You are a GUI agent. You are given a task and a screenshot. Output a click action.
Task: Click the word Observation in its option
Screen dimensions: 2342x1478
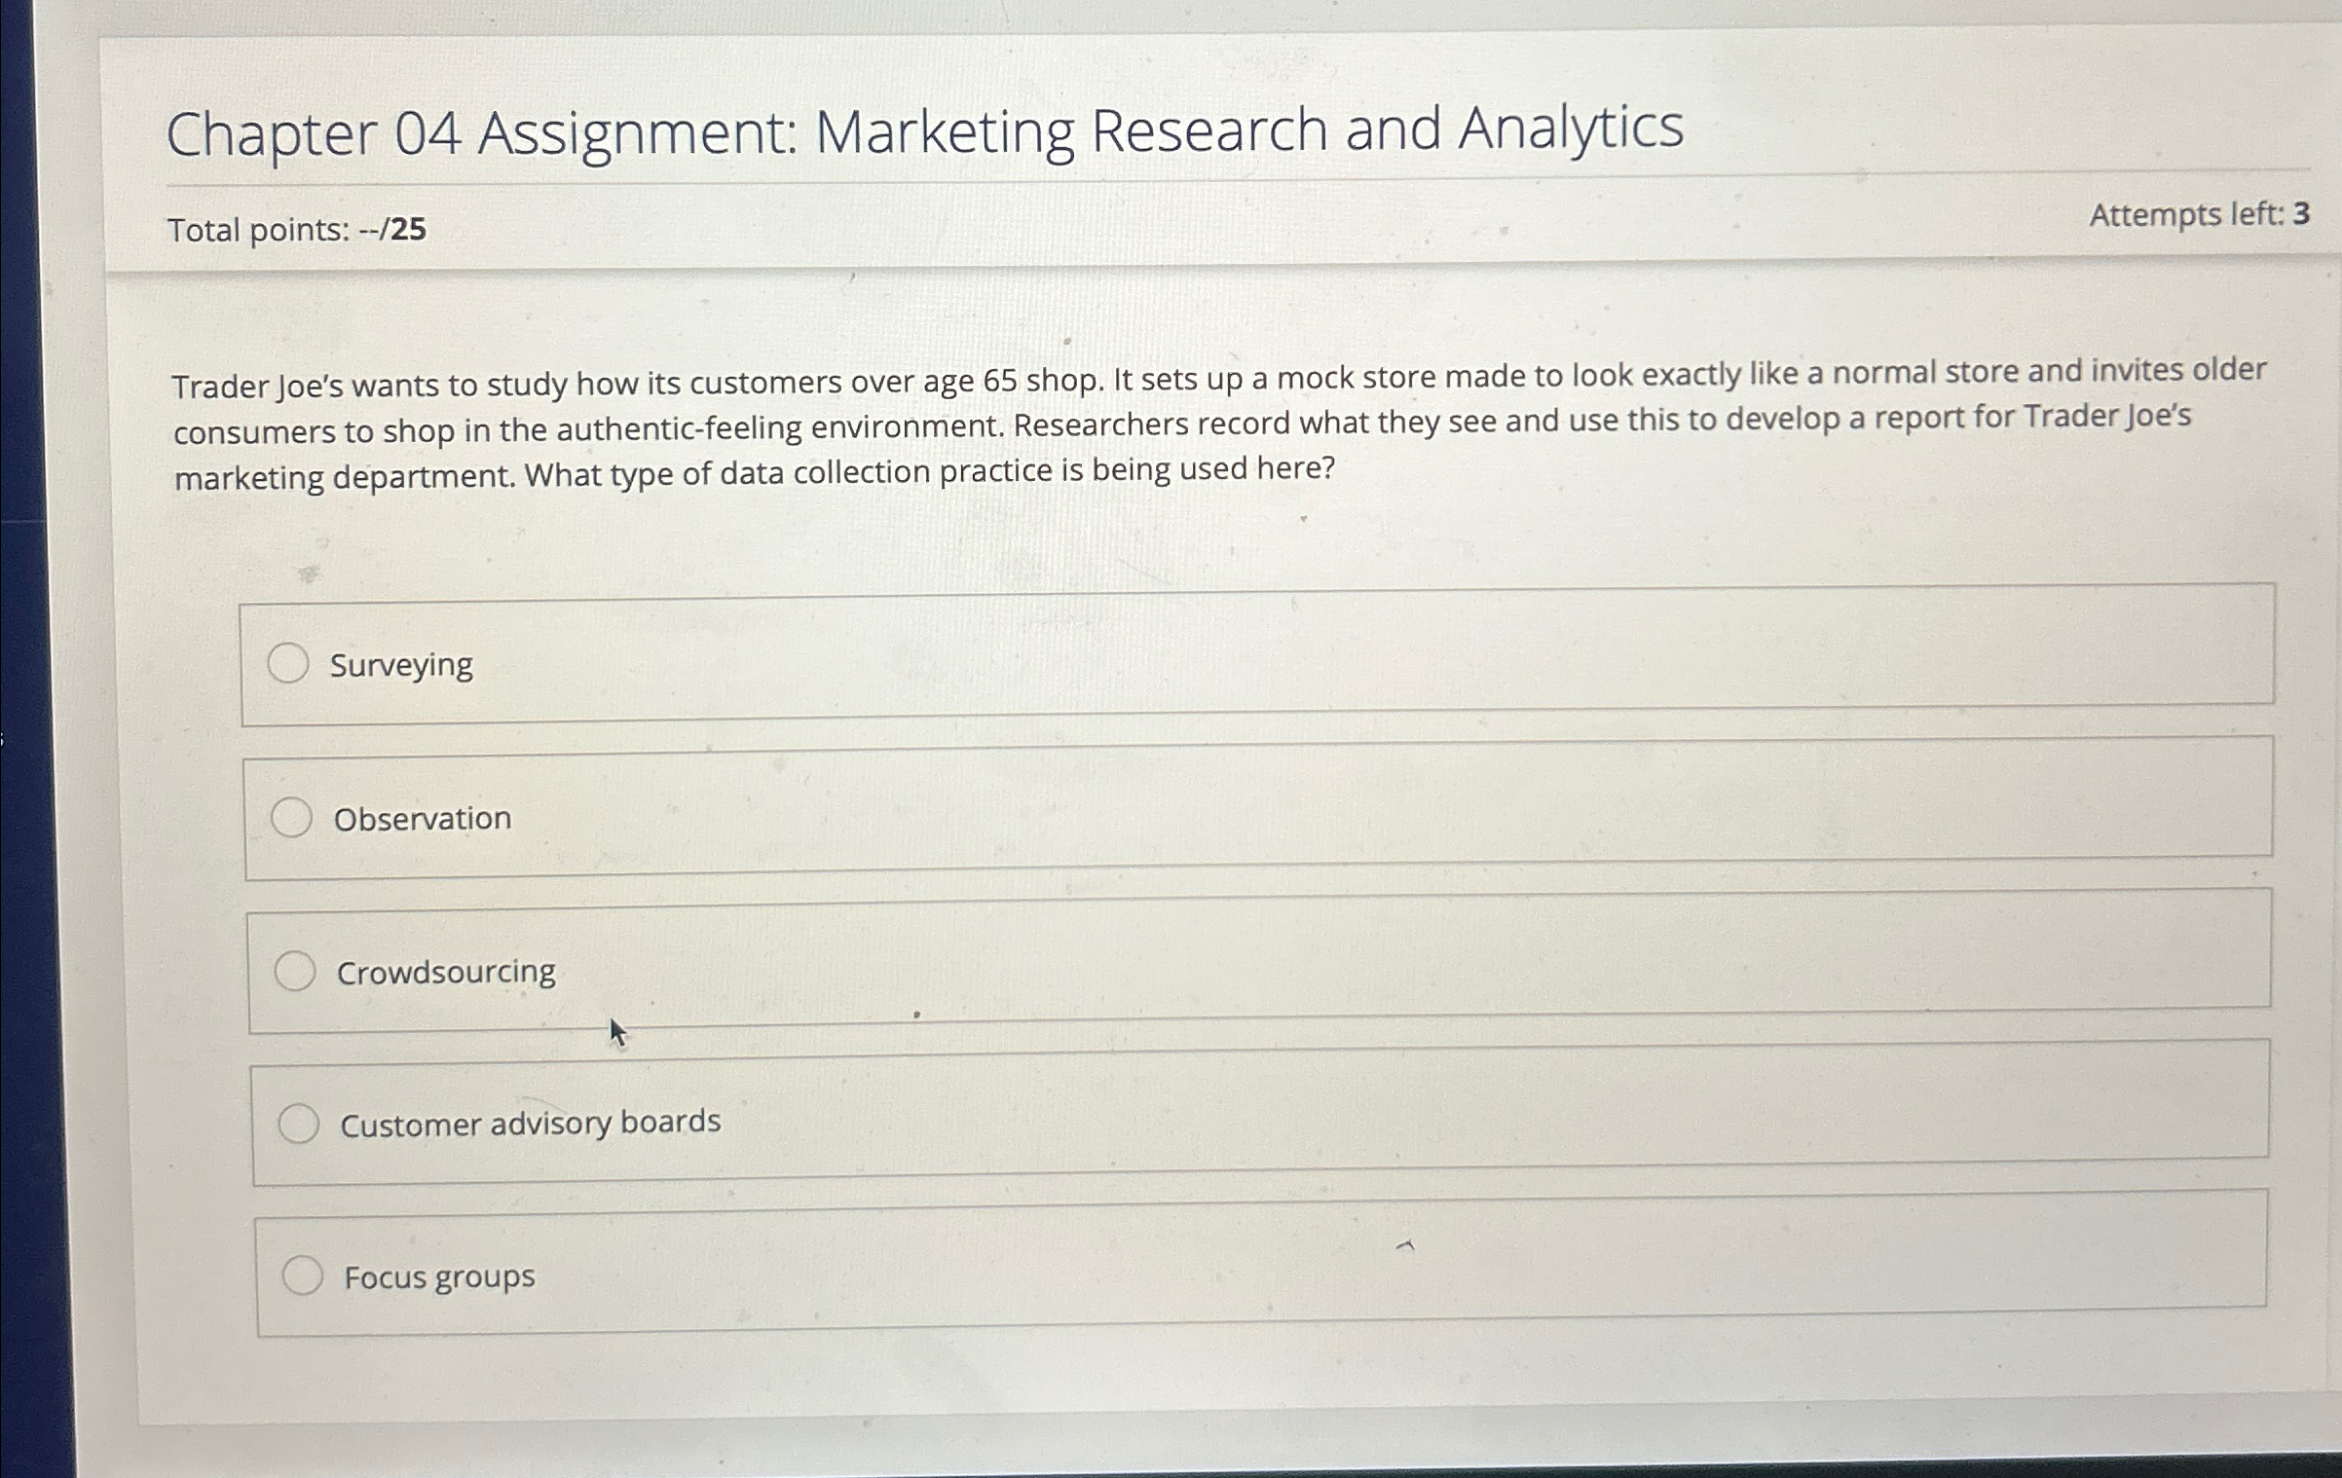pos(421,818)
